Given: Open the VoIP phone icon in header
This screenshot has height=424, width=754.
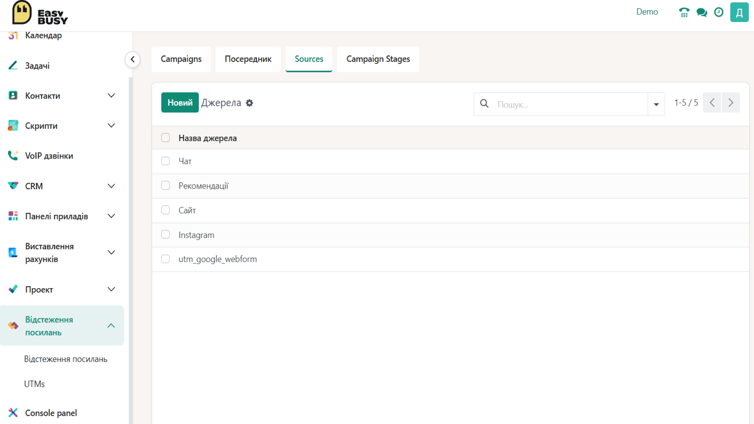Looking at the screenshot, I should click(684, 13).
